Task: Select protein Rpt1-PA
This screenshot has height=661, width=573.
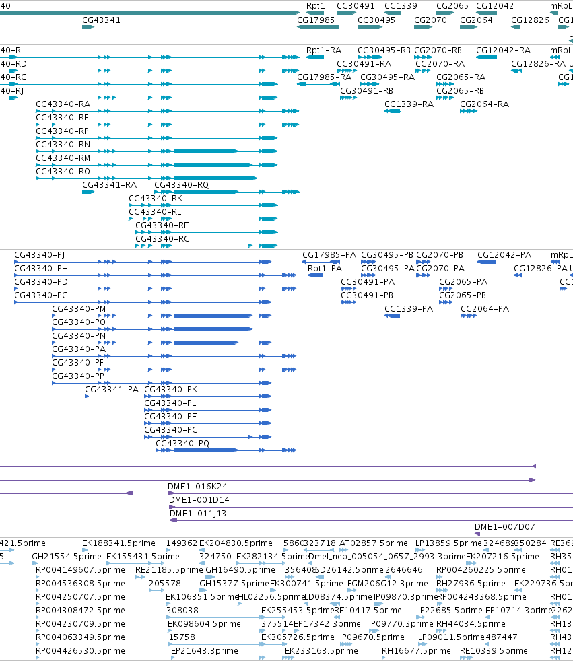Action: (325, 269)
